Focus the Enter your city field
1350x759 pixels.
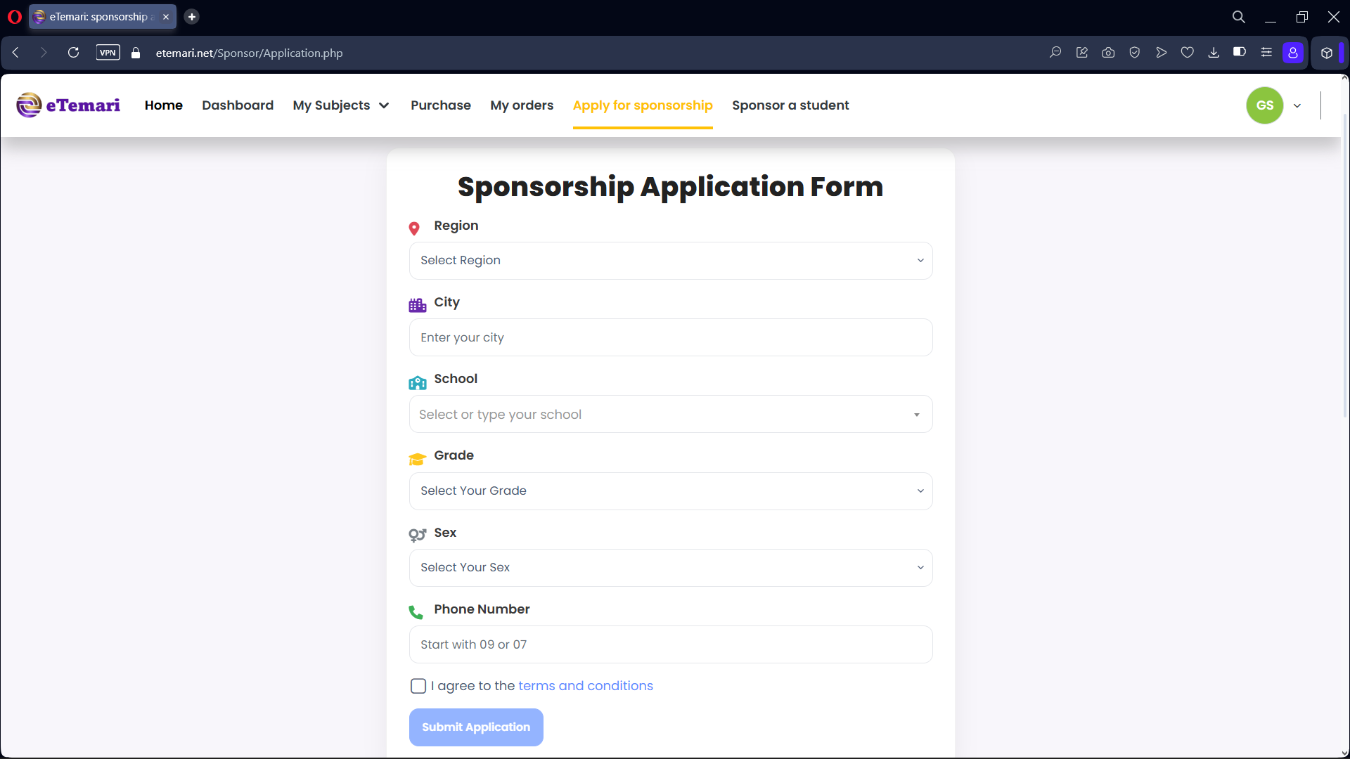(x=671, y=337)
